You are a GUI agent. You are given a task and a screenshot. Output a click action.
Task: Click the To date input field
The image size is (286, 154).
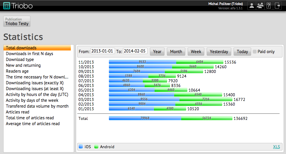point(135,51)
